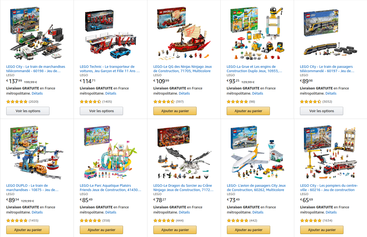Click the Duplo Grue et engins product image

pyautogui.click(x=257, y=33)
